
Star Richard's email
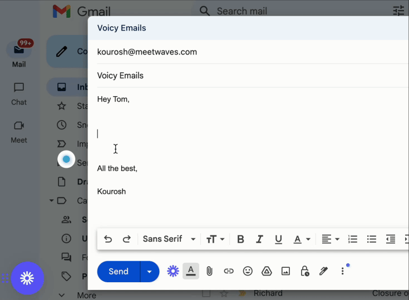click(x=224, y=293)
